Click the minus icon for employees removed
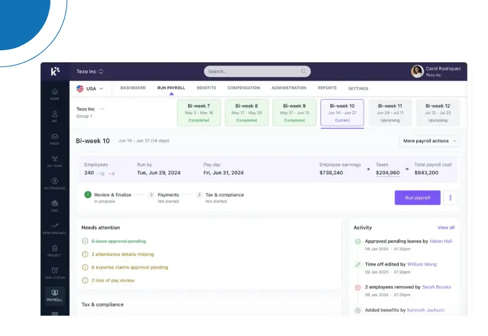 [358, 287]
